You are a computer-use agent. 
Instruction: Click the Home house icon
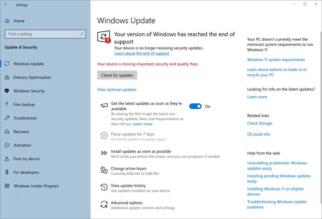pos(7,21)
